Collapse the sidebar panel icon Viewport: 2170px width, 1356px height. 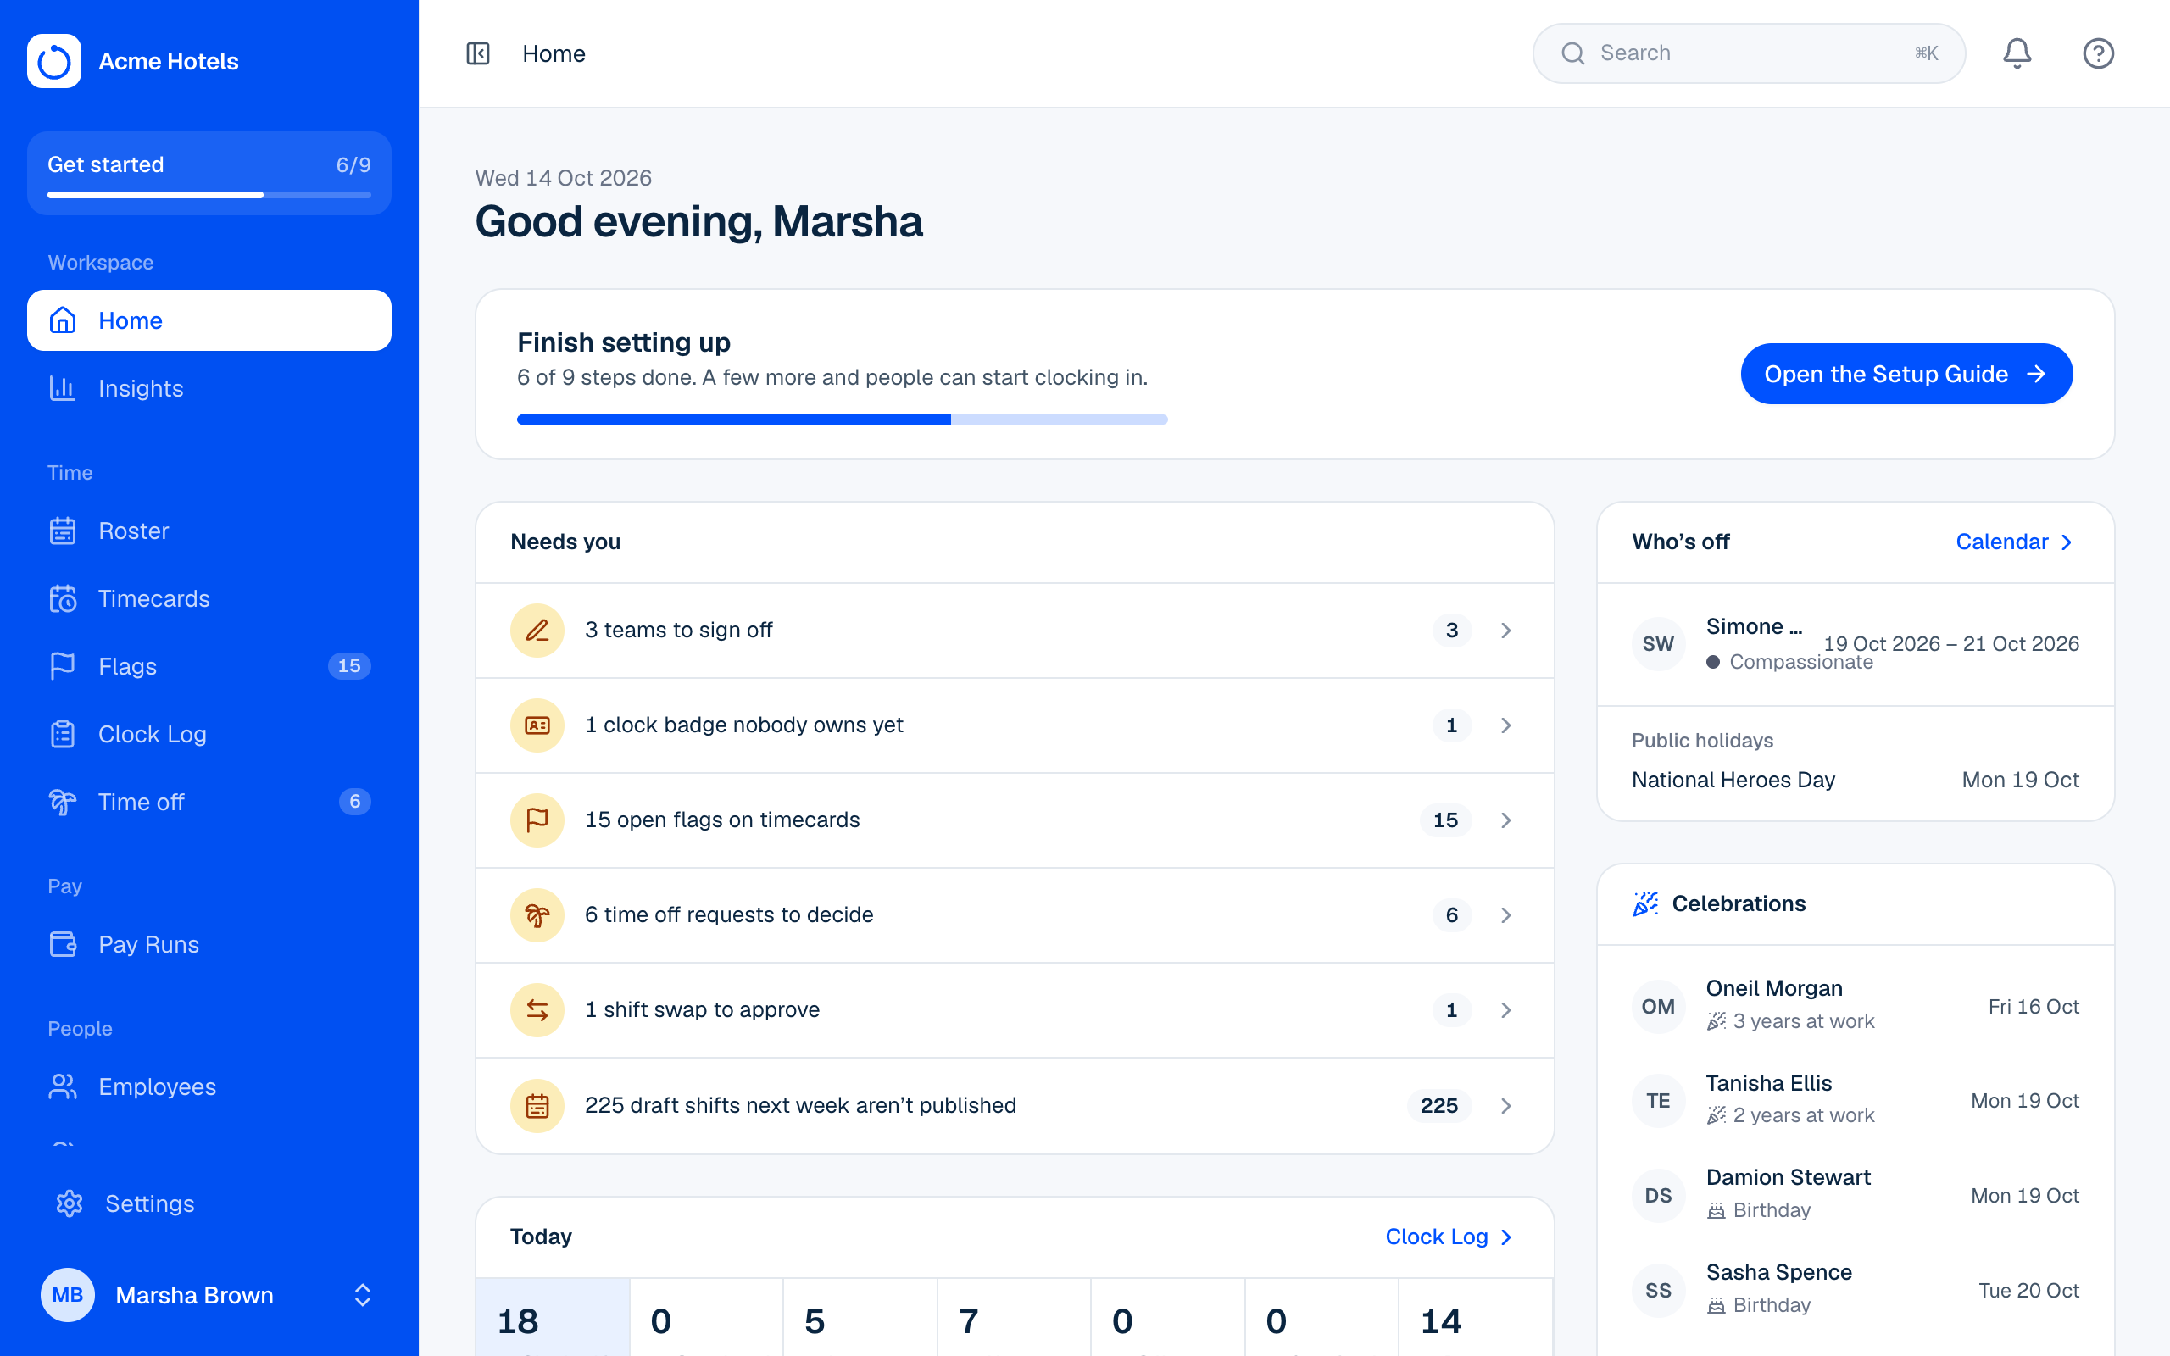click(x=478, y=53)
